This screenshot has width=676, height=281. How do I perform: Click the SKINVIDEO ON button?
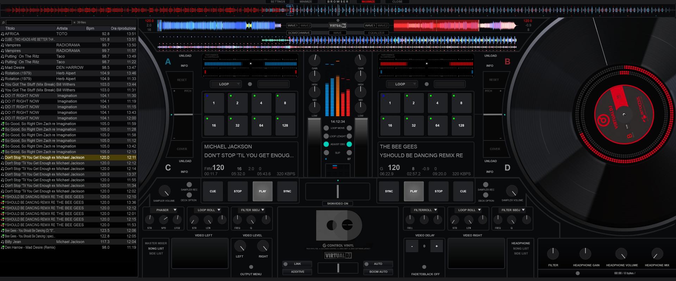pyautogui.click(x=338, y=204)
